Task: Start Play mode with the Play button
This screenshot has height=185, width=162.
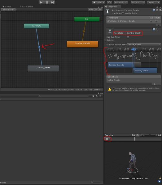Action: tap(41, 2)
